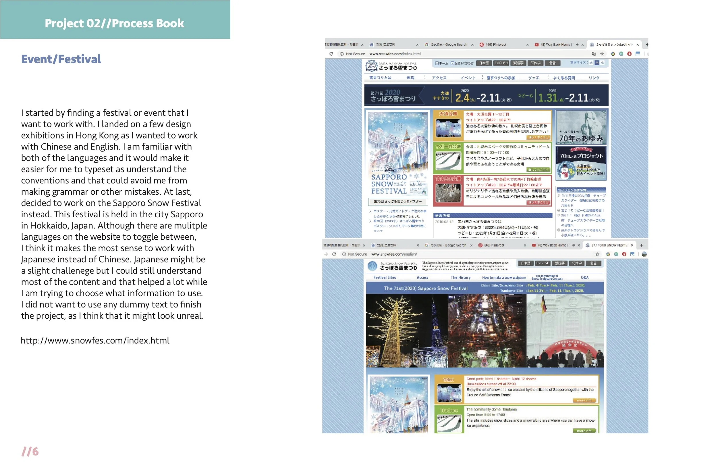Click the Q&A navigation link
718x465 pixels.
pos(584,278)
